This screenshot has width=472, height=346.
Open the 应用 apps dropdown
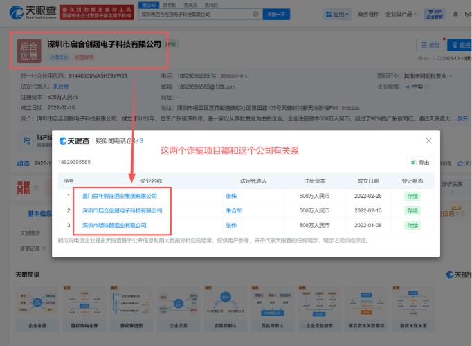point(337,14)
